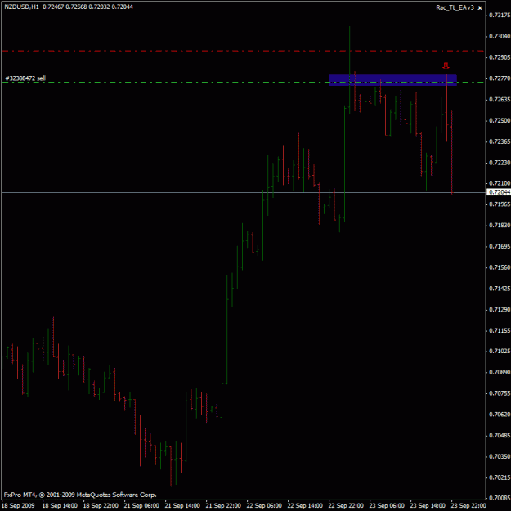Click the x icon beside Rac_TL_EAv3
The height and width of the screenshot is (511, 511).
click(x=480, y=8)
